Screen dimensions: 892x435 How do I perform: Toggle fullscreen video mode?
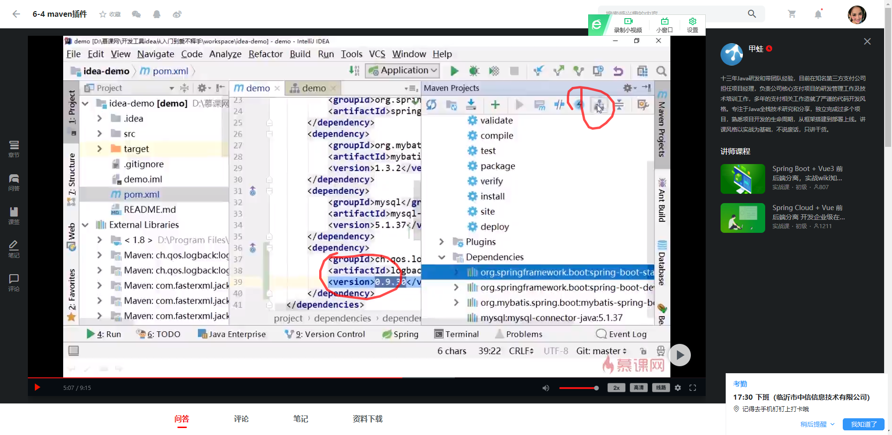coord(693,388)
